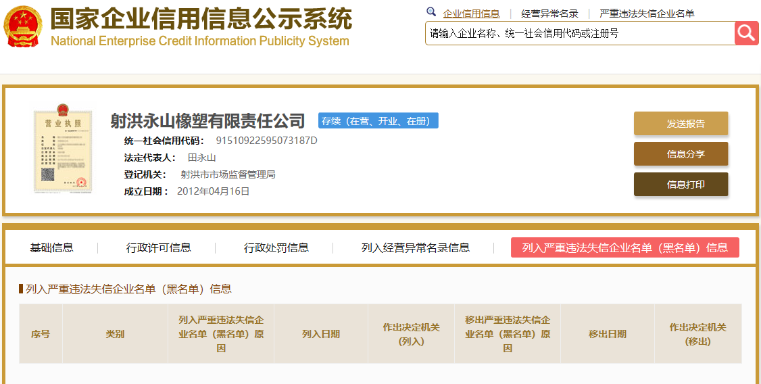Viewport: 761px width, 384px height.
Task: Click the 移出严重违法失信企业名单（黑名单）原因 column header
Action: 507,334
